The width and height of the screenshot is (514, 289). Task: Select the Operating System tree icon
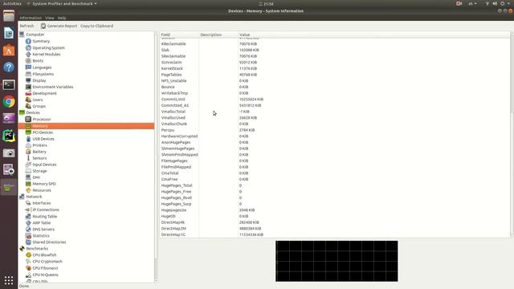28,48
